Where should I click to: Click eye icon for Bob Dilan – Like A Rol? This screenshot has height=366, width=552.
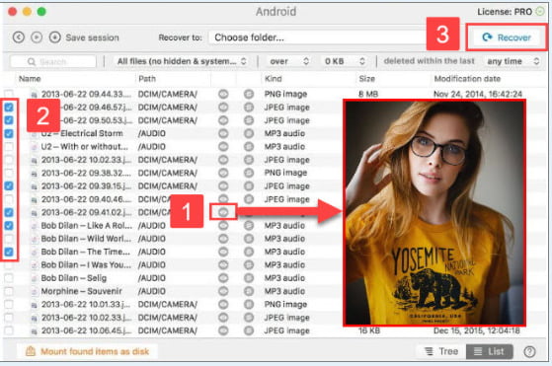pos(223,225)
